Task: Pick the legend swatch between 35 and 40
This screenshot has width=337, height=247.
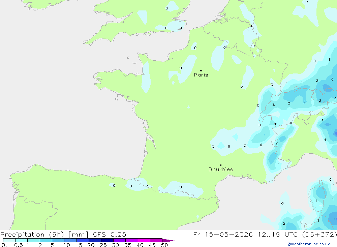Action: click(x=132, y=240)
